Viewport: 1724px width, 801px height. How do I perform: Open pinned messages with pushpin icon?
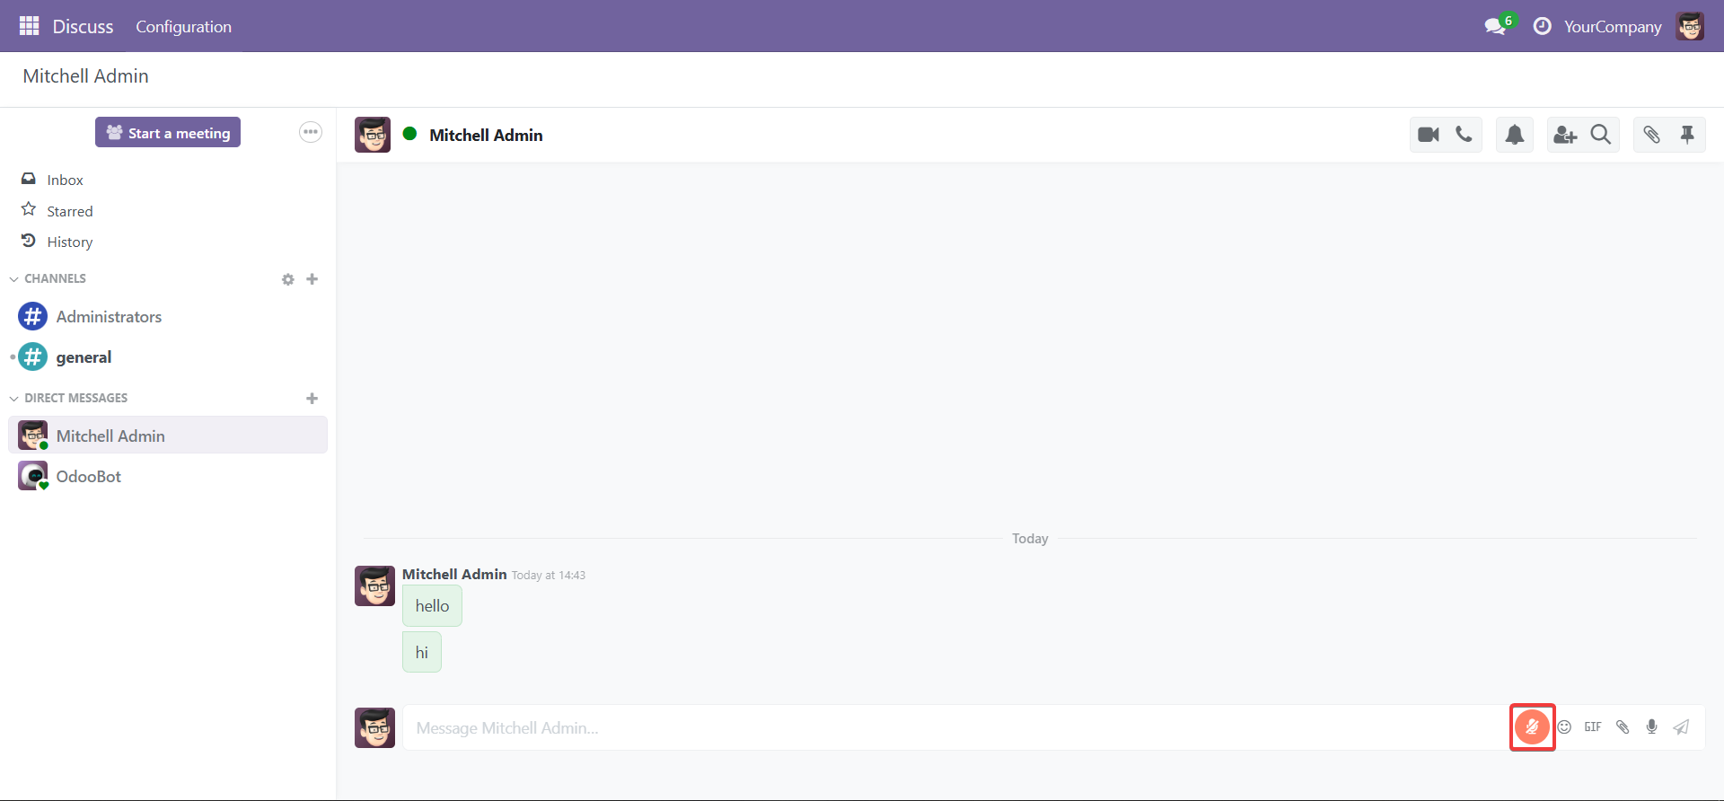[1687, 135]
